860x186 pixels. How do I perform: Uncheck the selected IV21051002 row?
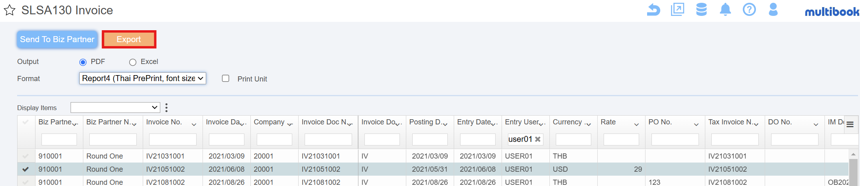pos(26,169)
